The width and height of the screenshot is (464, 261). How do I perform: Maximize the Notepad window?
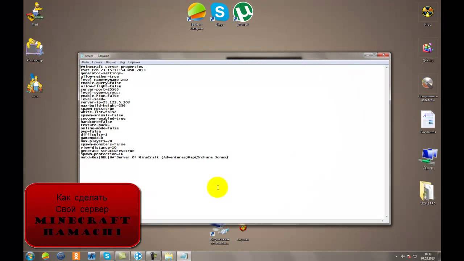[374, 55]
